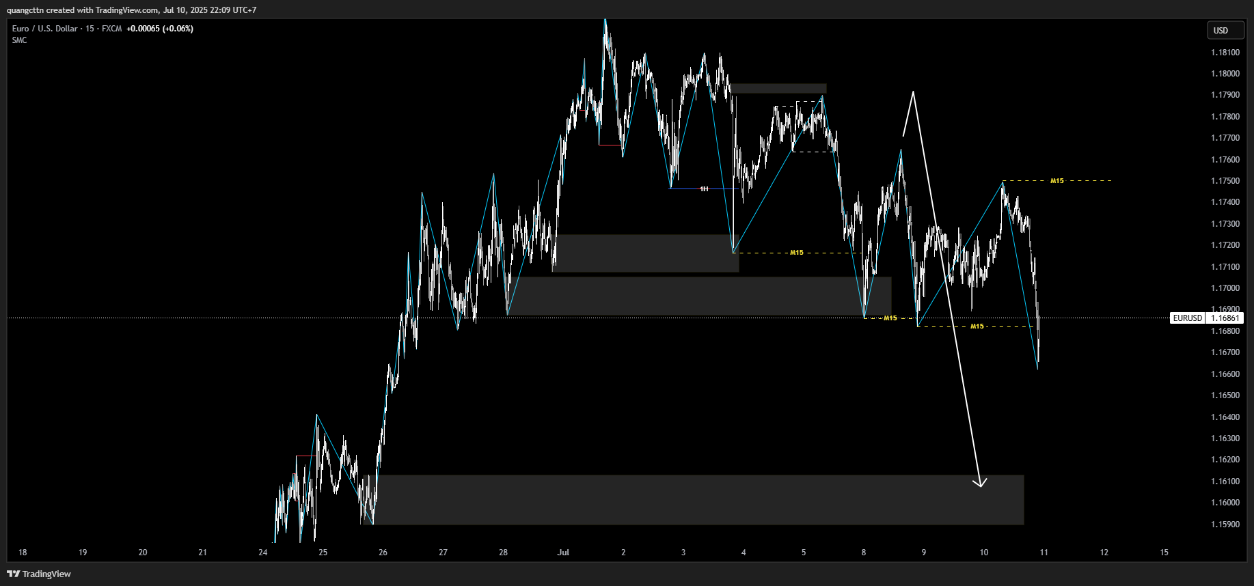Screen dimensions: 1254x586
Task: Click date 24 on the time axis
Action: [263, 553]
